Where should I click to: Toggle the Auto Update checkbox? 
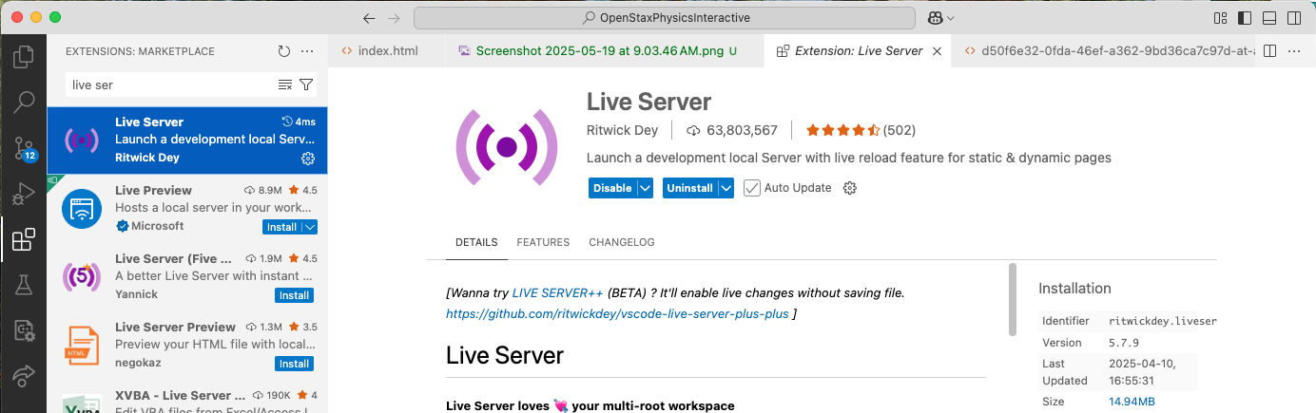pyautogui.click(x=752, y=188)
